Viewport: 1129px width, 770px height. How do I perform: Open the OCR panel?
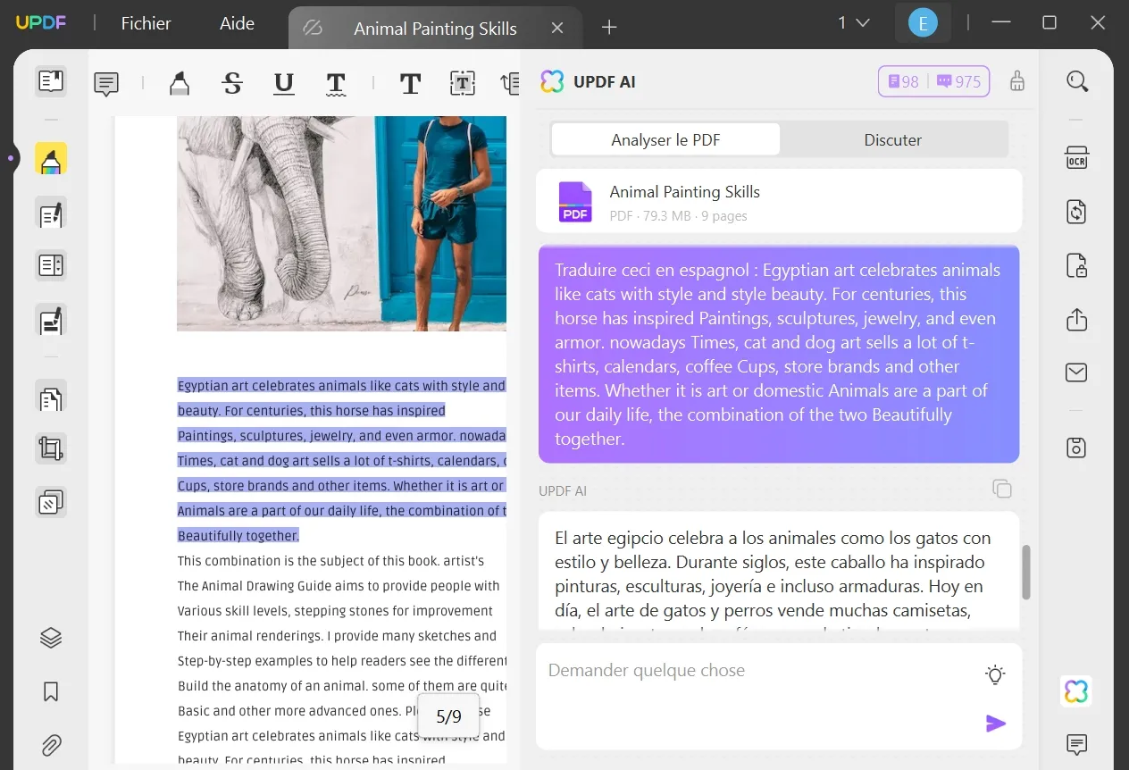[x=1077, y=156]
